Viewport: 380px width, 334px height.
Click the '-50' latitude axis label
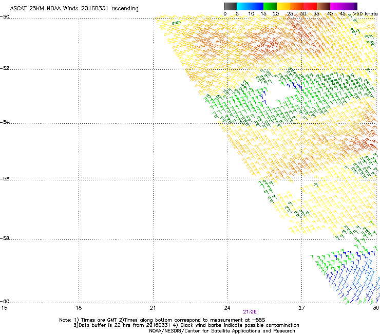[x=5, y=17]
